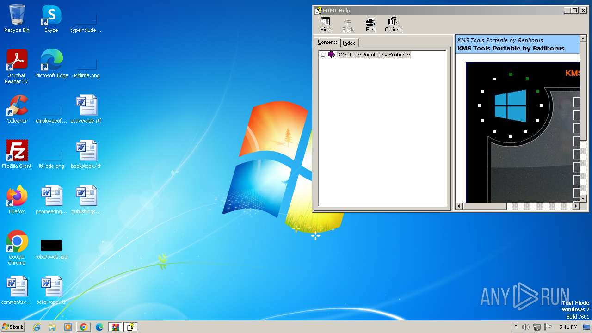Click the volume speaker tray icon
The height and width of the screenshot is (333, 592).
(x=526, y=327)
